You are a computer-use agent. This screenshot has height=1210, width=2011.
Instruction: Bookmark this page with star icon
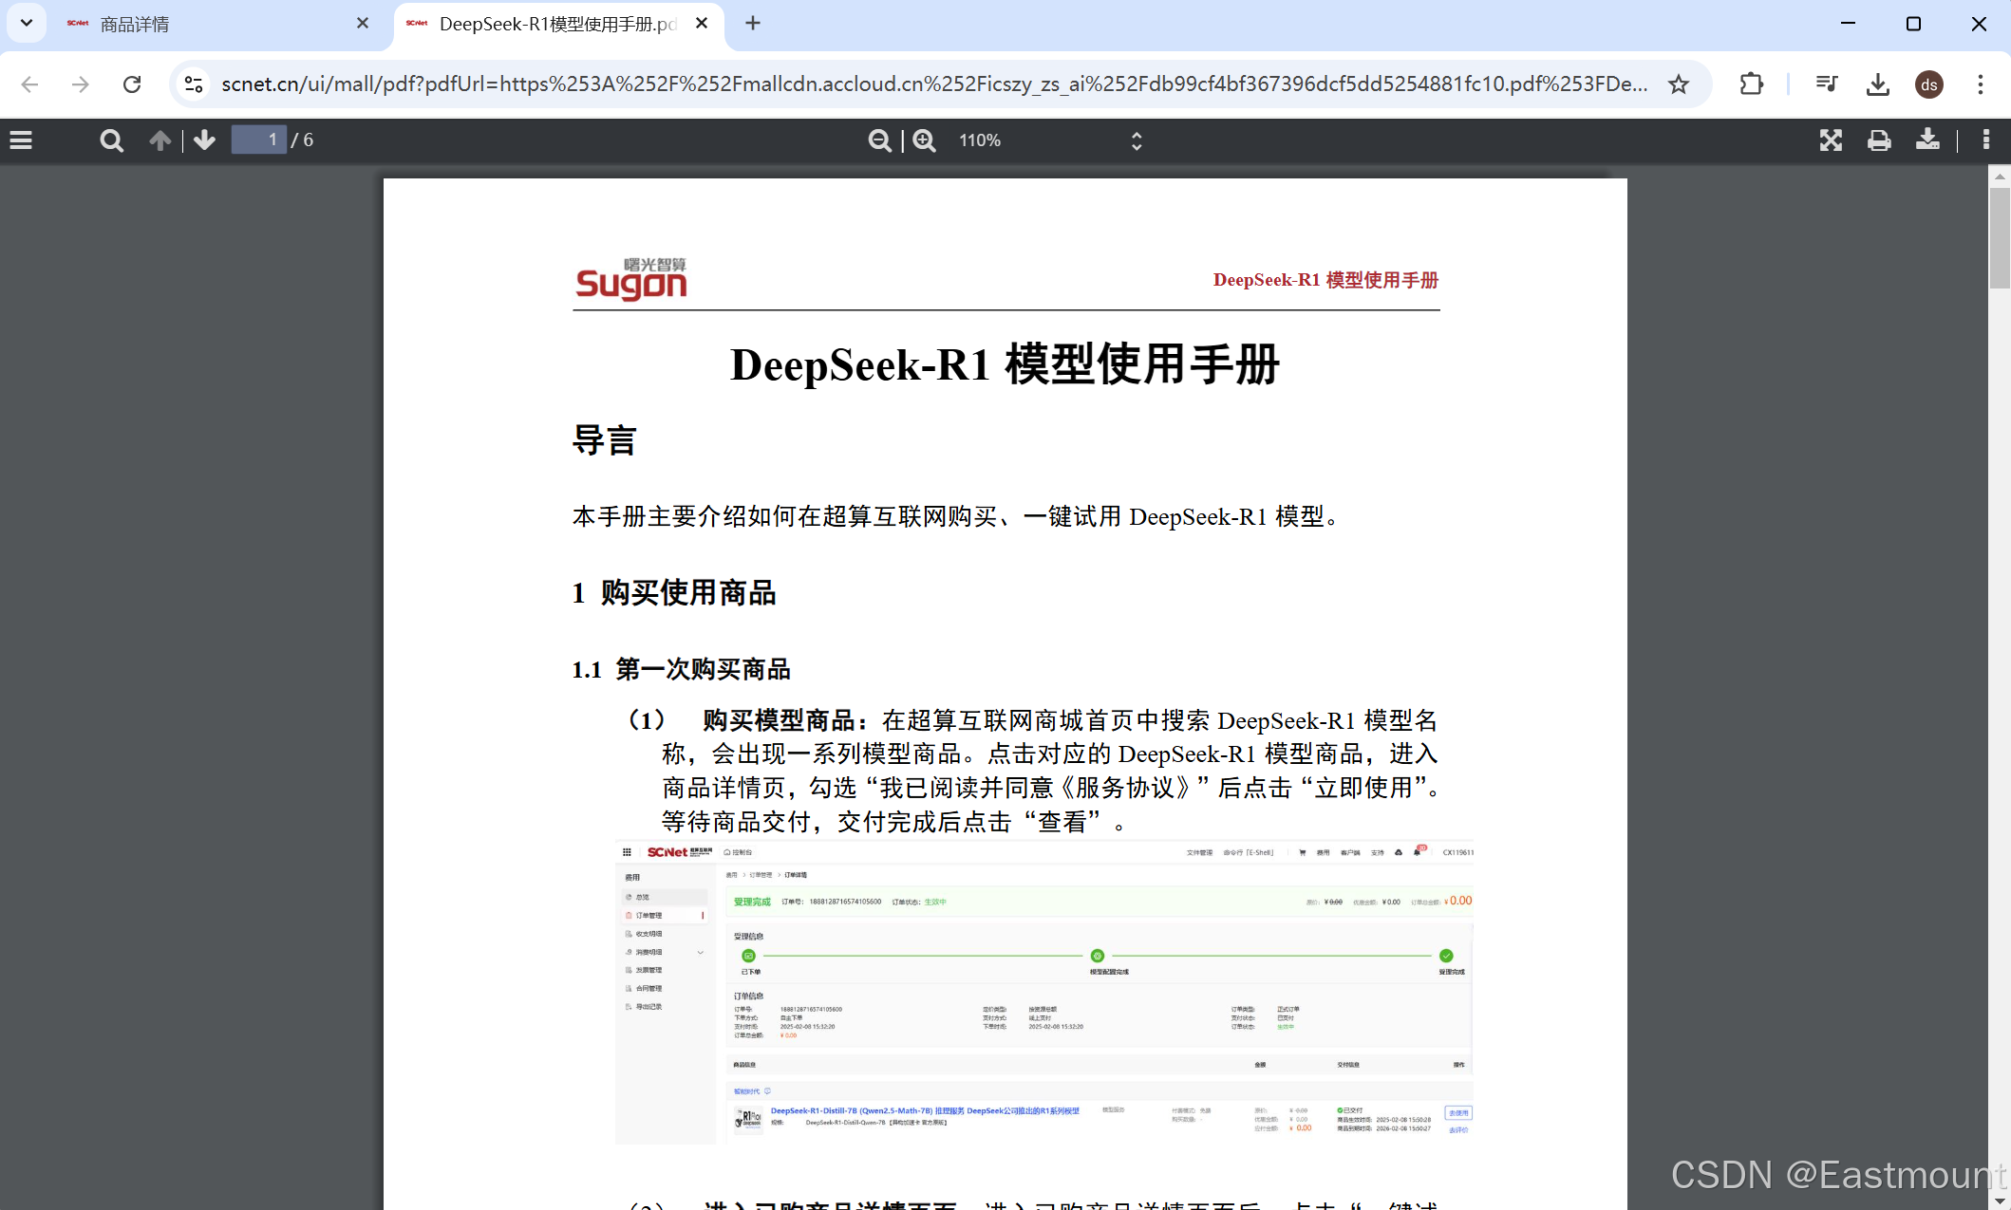coord(1679,84)
